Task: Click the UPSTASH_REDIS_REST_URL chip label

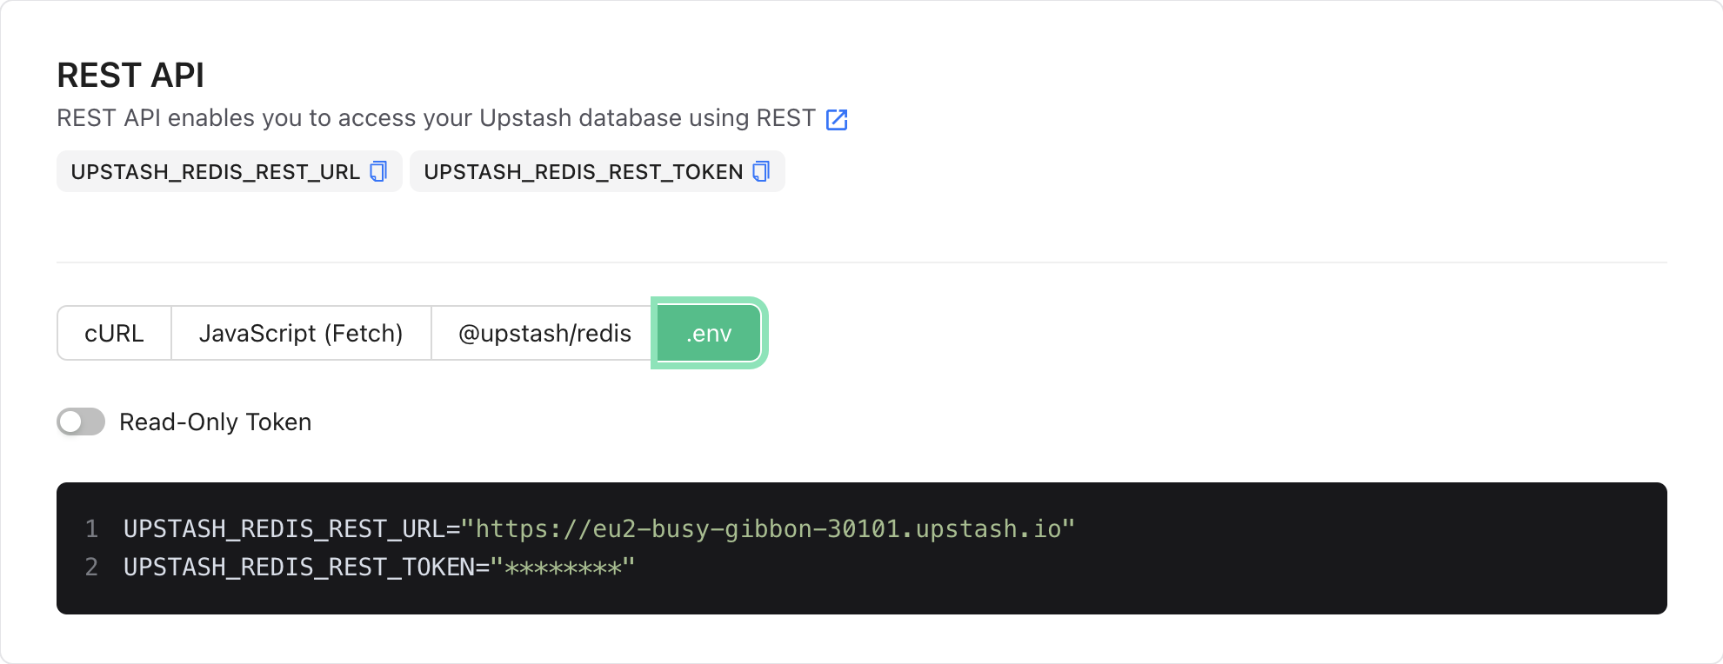Action: [x=216, y=172]
